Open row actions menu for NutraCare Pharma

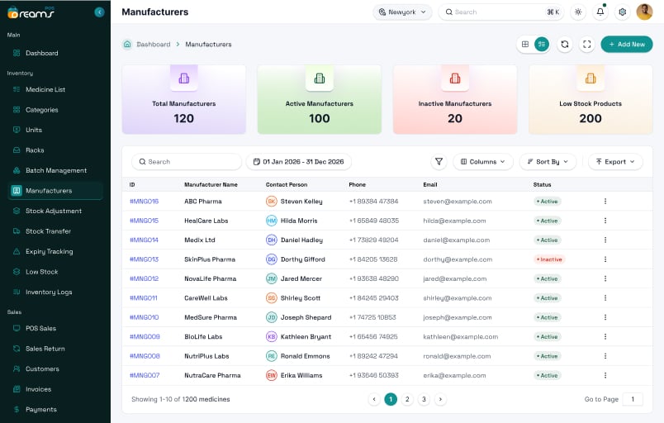[x=605, y=375]
